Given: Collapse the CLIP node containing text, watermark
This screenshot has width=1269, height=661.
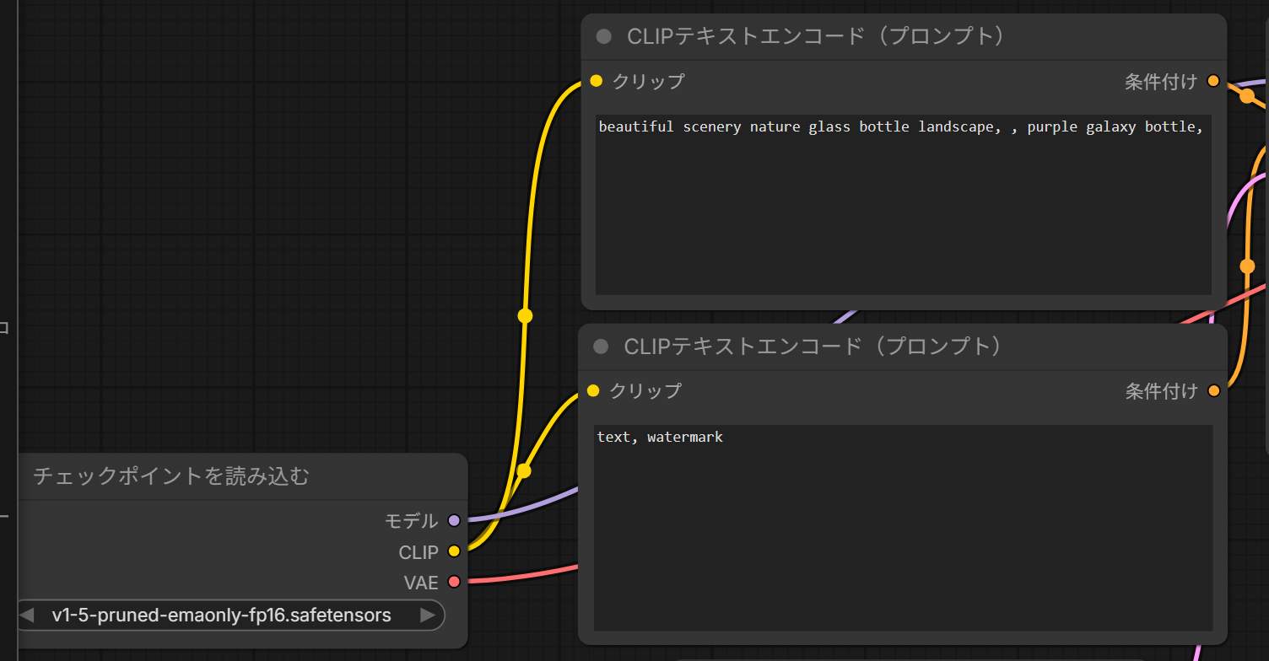Looking at the screenshot, I should click(601, 347).
